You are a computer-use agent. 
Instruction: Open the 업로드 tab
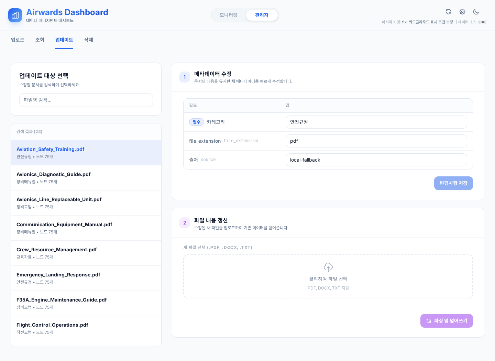click(18, 40)
